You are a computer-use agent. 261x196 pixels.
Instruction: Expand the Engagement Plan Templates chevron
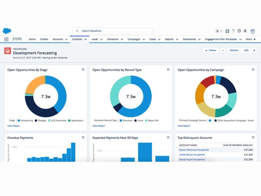pyautogui.click(x=240, y=39)
